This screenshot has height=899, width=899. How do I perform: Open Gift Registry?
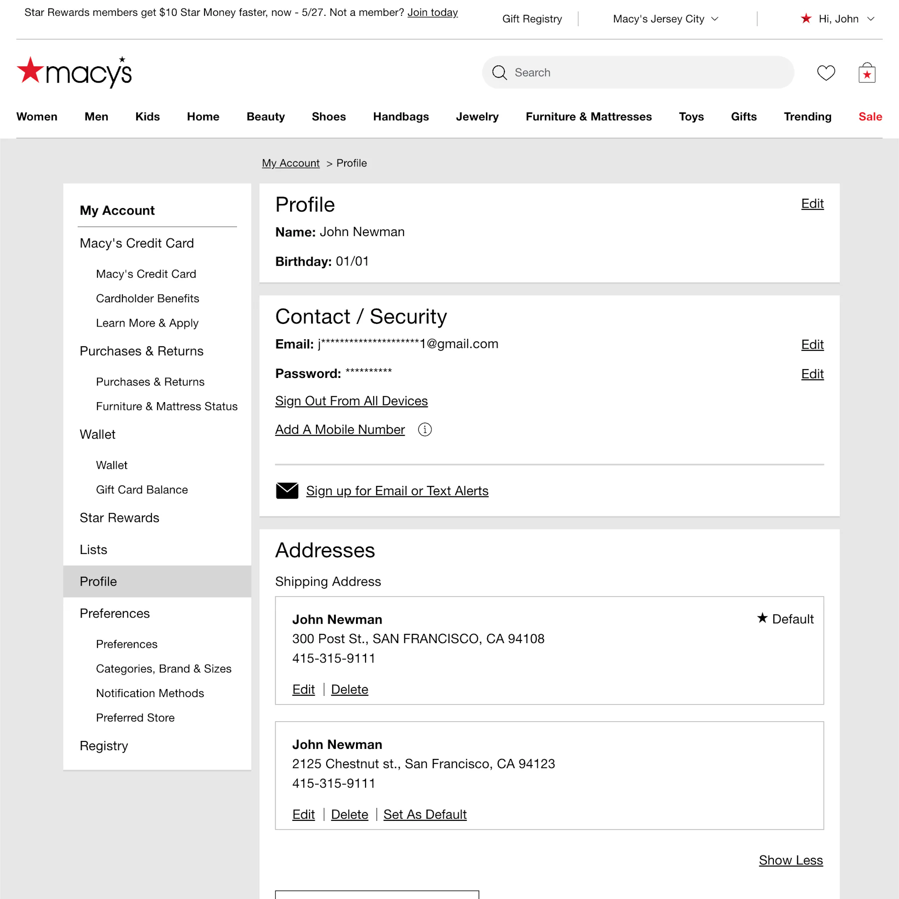click(532, 18)
